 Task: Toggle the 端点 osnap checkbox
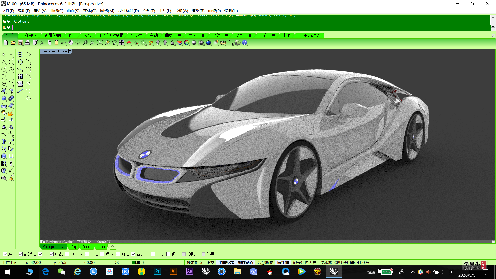pyautogui.click(x=5, y=254)
